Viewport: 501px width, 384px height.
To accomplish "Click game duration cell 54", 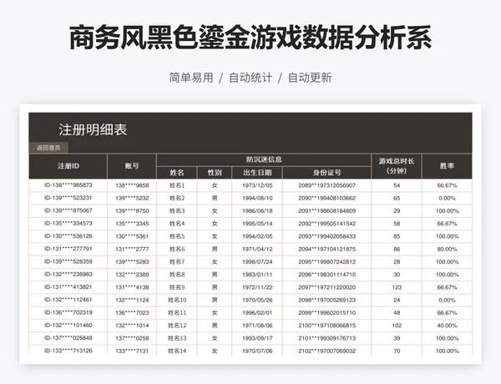I will tap(397, 185).
